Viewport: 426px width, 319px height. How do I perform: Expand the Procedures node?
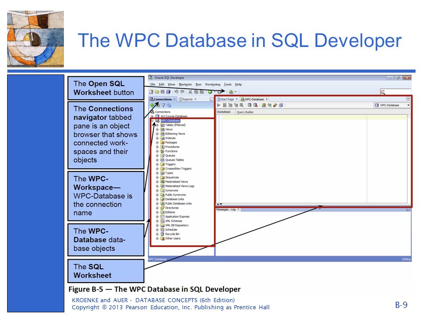click(157, 147)
